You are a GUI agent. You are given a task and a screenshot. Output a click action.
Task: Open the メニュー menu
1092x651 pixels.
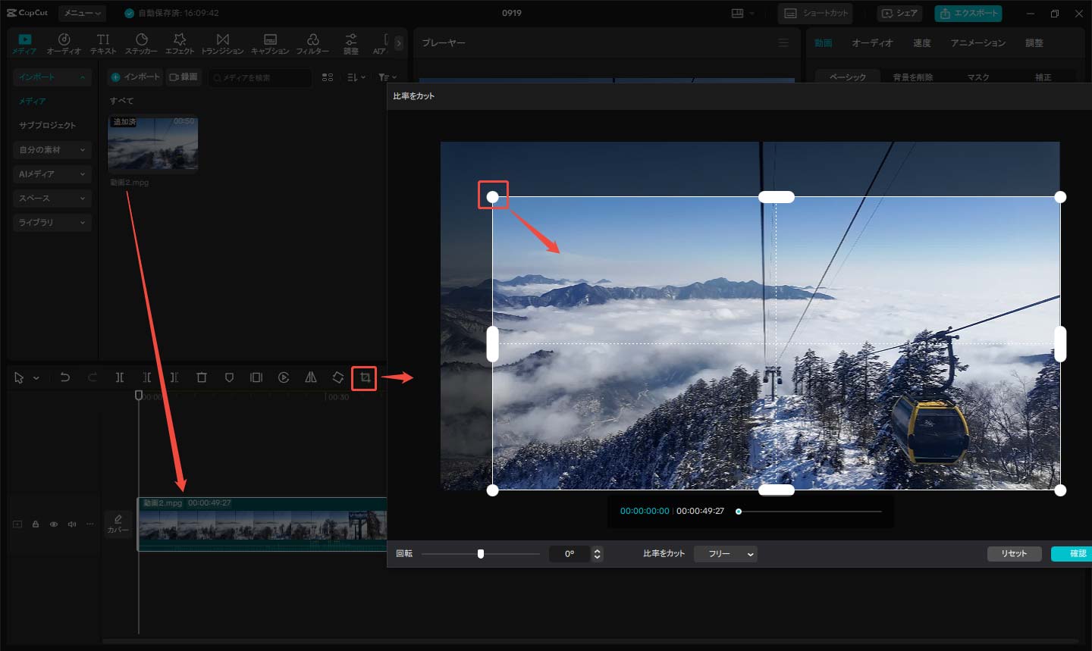click(82, 13)
